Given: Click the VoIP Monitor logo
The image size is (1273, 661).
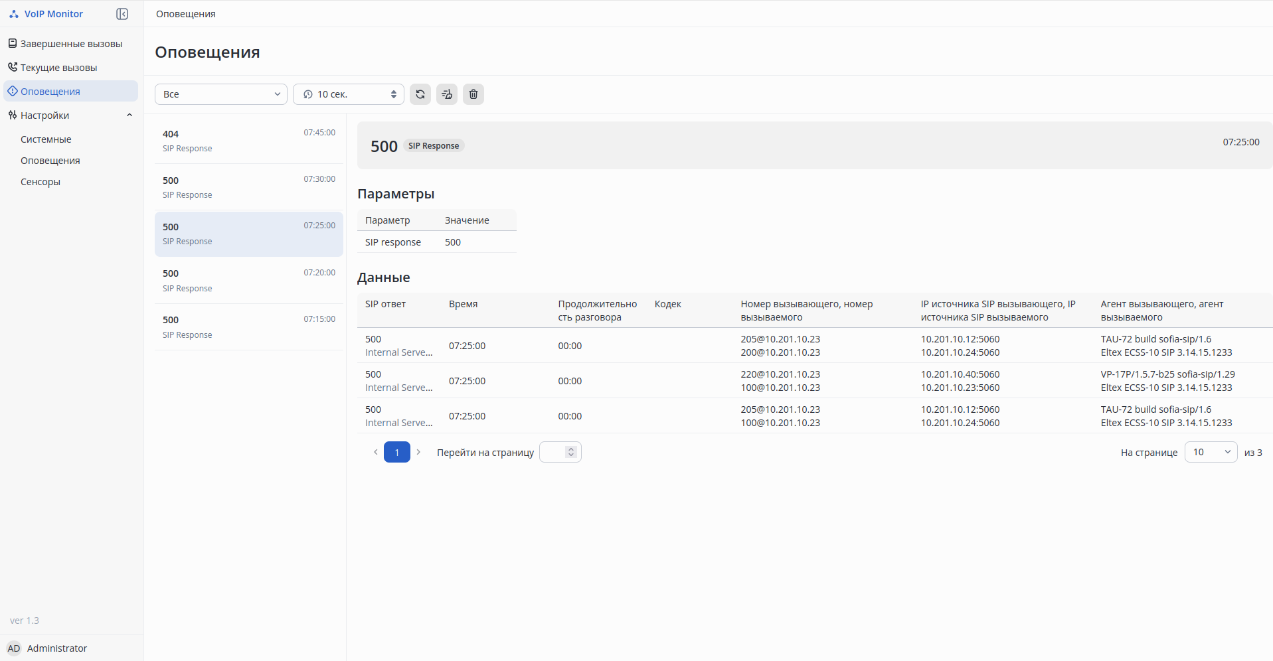Looking at the screenshot, I should point(46,14).
